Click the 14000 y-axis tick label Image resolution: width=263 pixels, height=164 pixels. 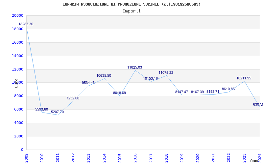pyautogui.click(x=18, y=56)
